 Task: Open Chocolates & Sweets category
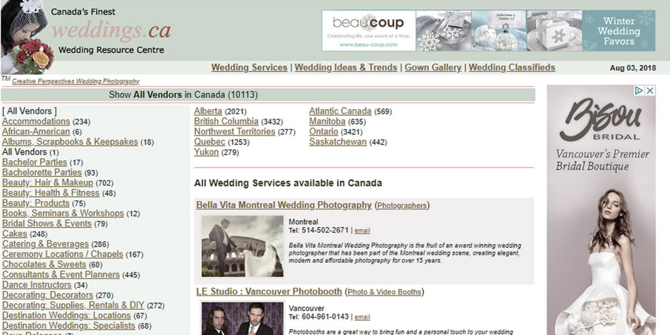click(x=44, y=264)
